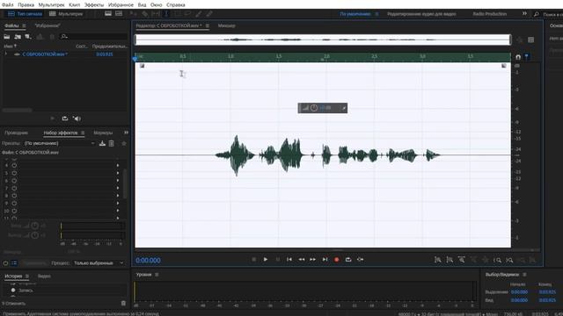The image size is (563, 316).
Task: Switch to the Маркеры tab
Action: tap(103, 133)
